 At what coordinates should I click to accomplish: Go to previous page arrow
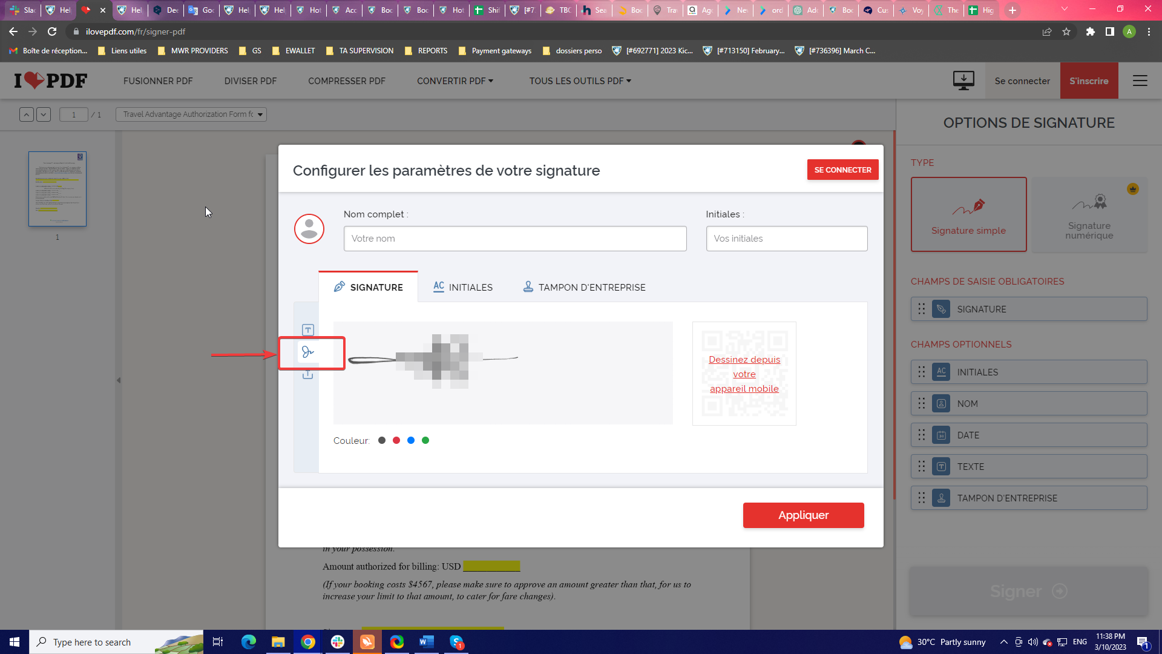point(27,114)
